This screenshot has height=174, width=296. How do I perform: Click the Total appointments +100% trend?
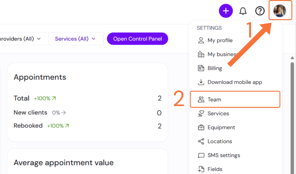point(45,98)
